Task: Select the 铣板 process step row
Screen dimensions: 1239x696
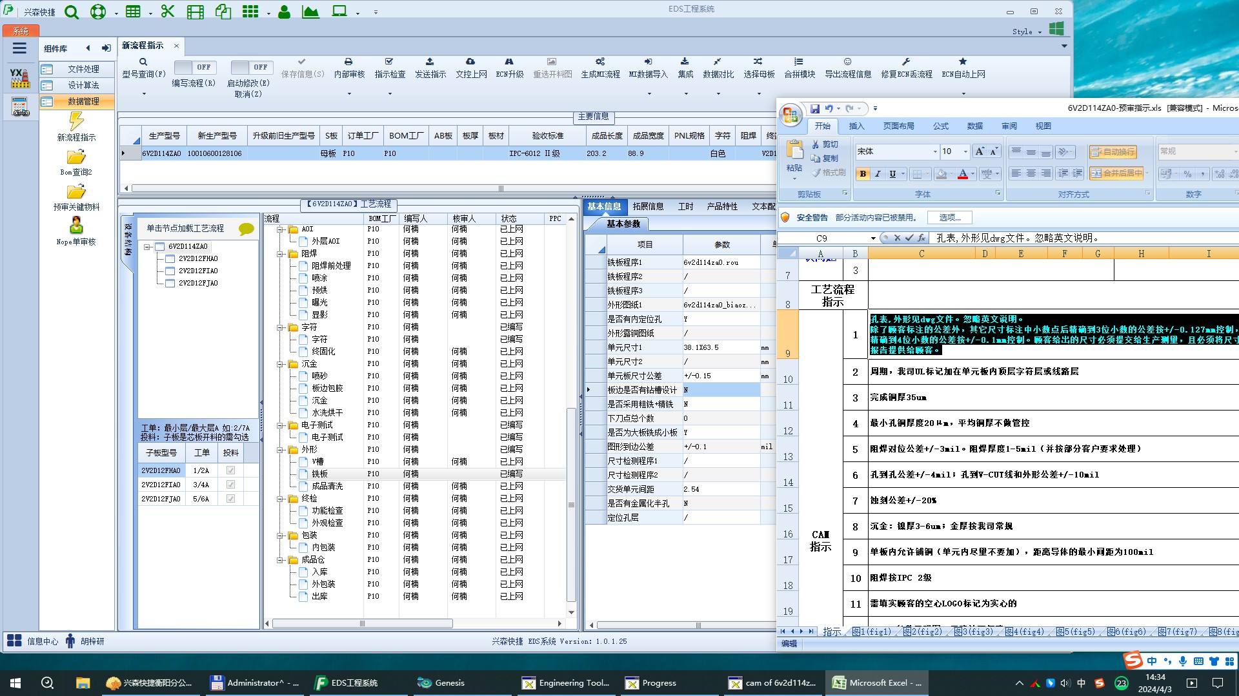Action: coord(320,474)
